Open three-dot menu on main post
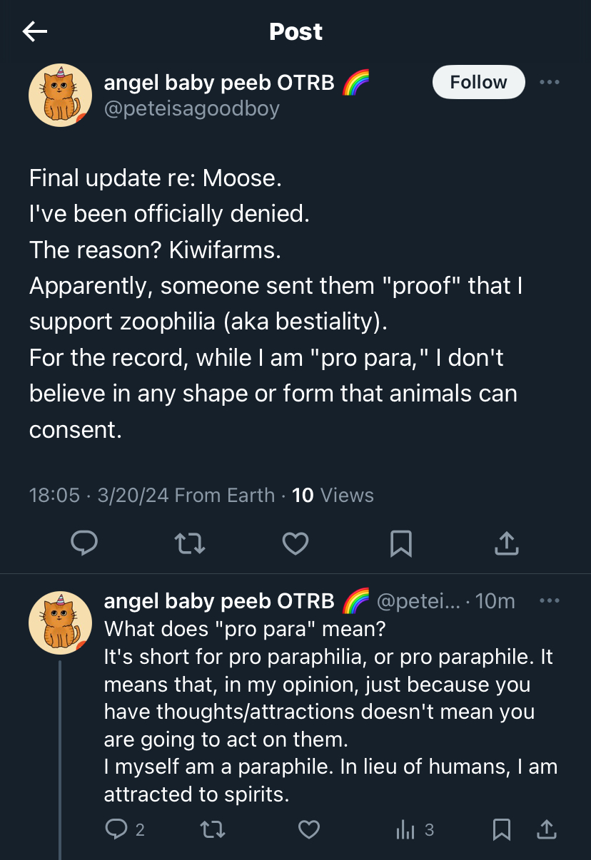Viewport: 591px width, 860px height. (x=550, y=82)
